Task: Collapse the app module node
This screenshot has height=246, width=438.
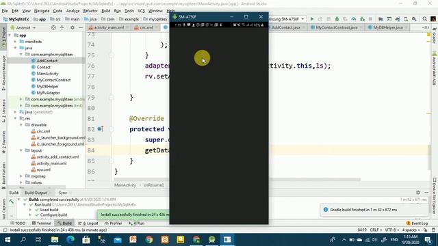Action: pyautogui.click(x=10, y=36)
